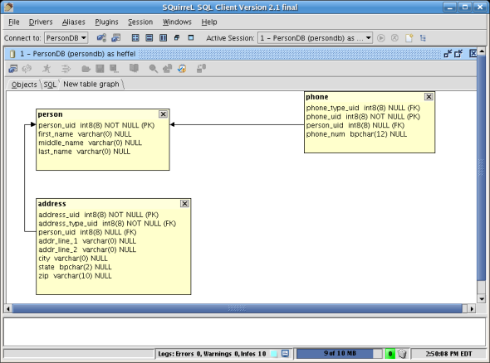Viewport: 490px width, 363px height.
Task: Close the address table box
Action: click(184, 204)
